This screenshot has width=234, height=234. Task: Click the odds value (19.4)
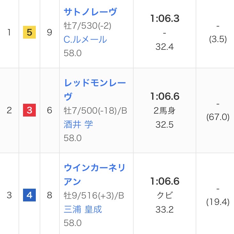click(218, 202)
